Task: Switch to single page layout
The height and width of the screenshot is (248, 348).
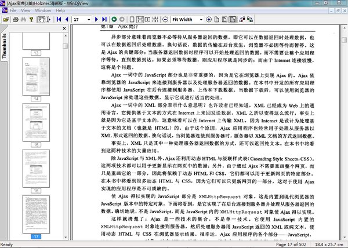Action: coord(132,20)
